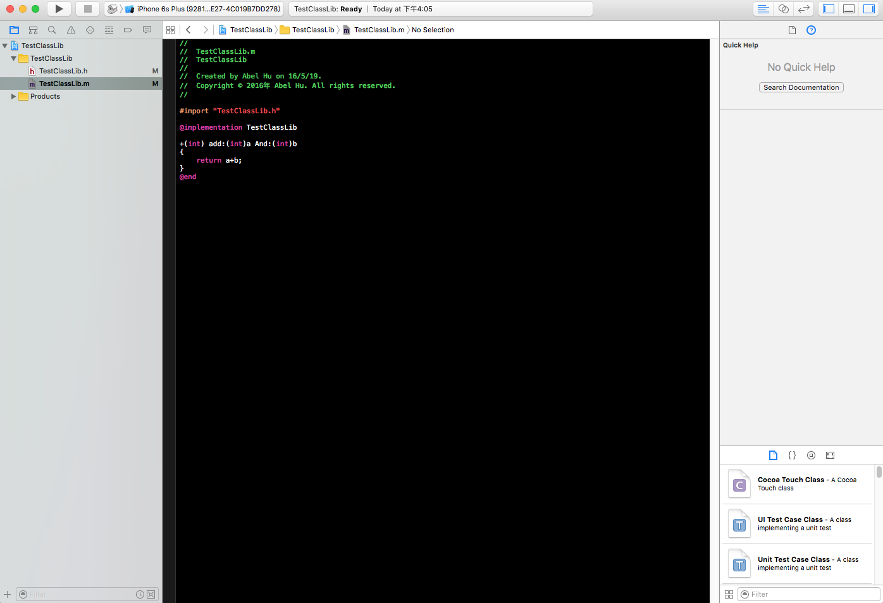Show only recent files filter
The height and width of the screenshot is (603, 883).
click(140, 594)
